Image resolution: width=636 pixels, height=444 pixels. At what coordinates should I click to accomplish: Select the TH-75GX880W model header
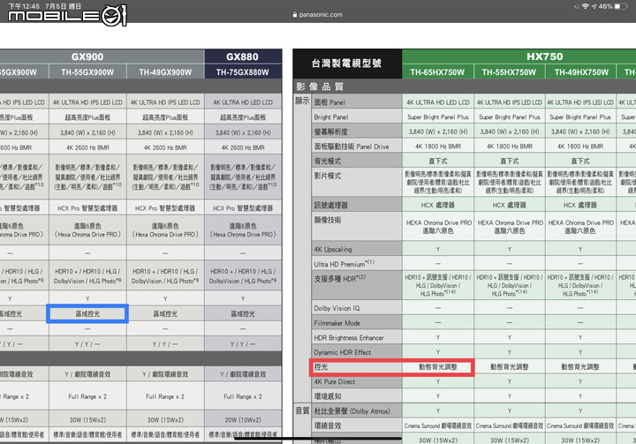point(243,72)
